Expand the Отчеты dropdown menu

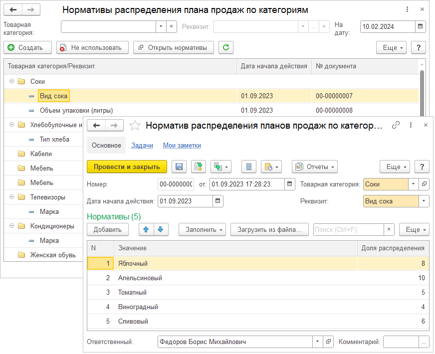pyautogui.click(x=314, y=167)
